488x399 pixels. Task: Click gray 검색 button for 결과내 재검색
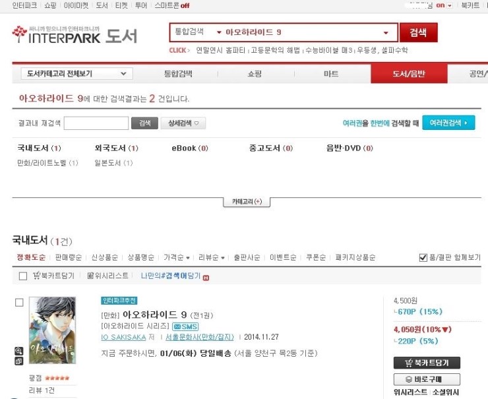point(144,123)
